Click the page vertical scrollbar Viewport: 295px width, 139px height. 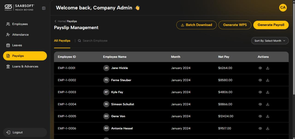(x=294, y=49)
